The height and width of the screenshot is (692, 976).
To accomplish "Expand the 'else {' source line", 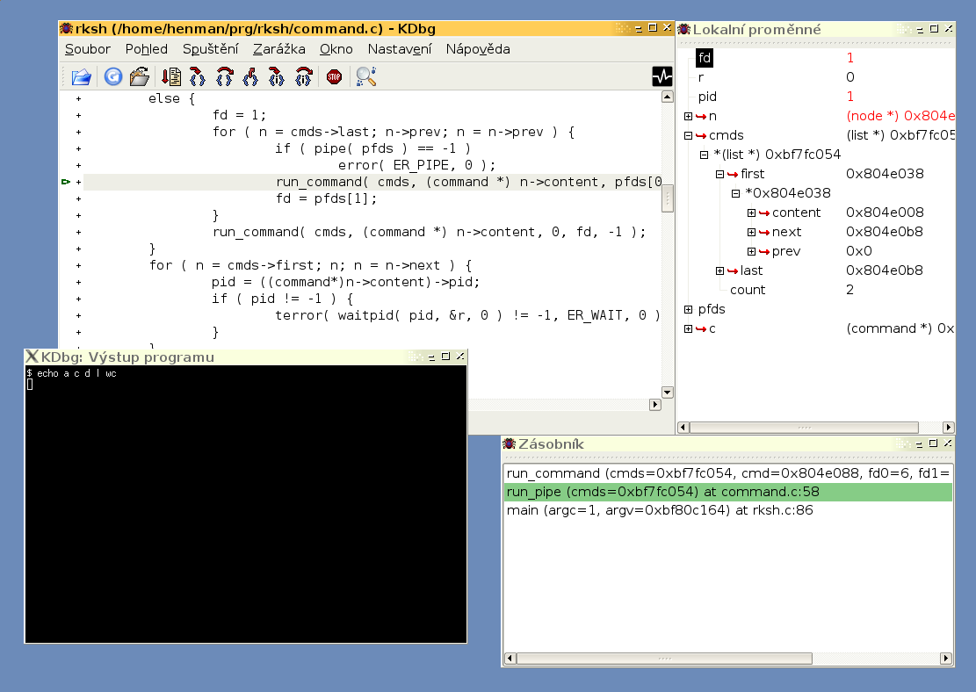I will pos(78,98).
